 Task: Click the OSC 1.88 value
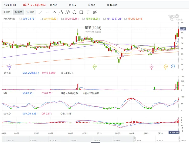coord(67,114)
